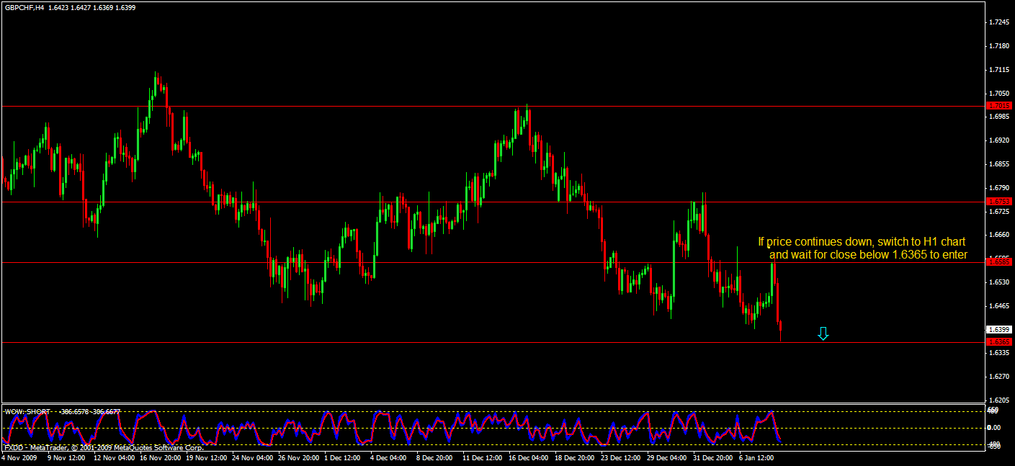The width and height of the screenshot is (1015, 466).
Task: Click the 6 Jan 12:00 time axis label
Action: point(756,457)
